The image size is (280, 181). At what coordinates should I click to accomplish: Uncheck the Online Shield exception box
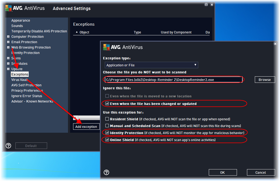[107, 139]
